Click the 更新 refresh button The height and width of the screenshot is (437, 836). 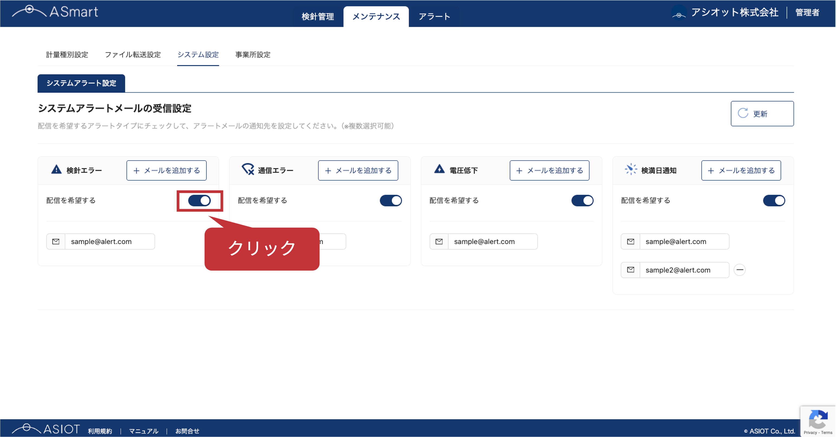pos(762,114)
